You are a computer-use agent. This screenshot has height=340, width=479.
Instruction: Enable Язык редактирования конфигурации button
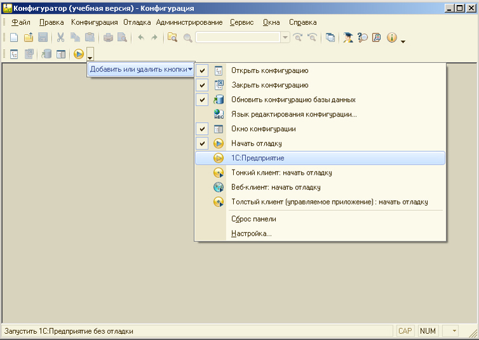(x=320, y=114)
